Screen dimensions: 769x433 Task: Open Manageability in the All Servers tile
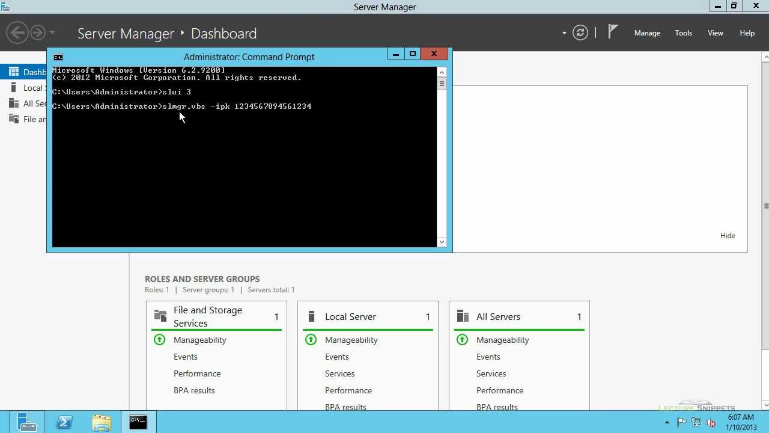503,340
